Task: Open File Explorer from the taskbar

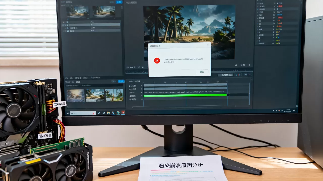Action: (x=108, y=113)
